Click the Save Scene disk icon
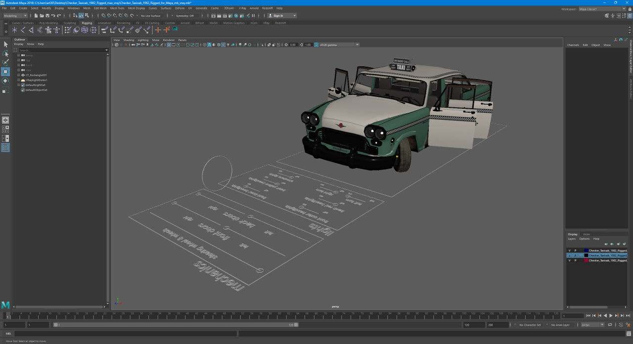The height and width of the screenshot is (344, 633). [x=47, y=16]
